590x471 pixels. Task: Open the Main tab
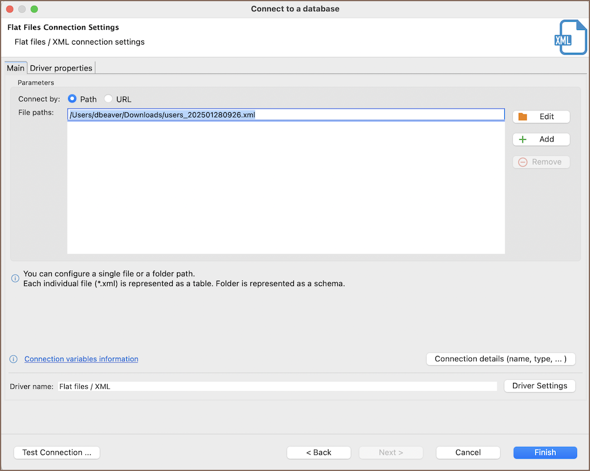(x=16, y=68)
